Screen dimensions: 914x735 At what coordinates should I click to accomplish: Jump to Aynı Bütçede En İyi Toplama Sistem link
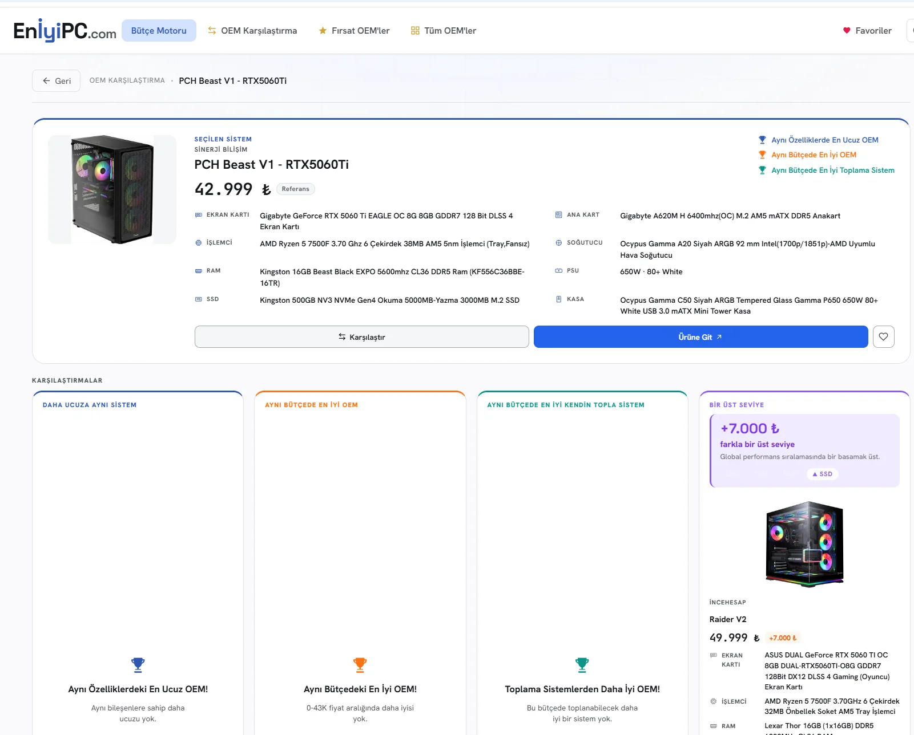click(x=827, y=170)
